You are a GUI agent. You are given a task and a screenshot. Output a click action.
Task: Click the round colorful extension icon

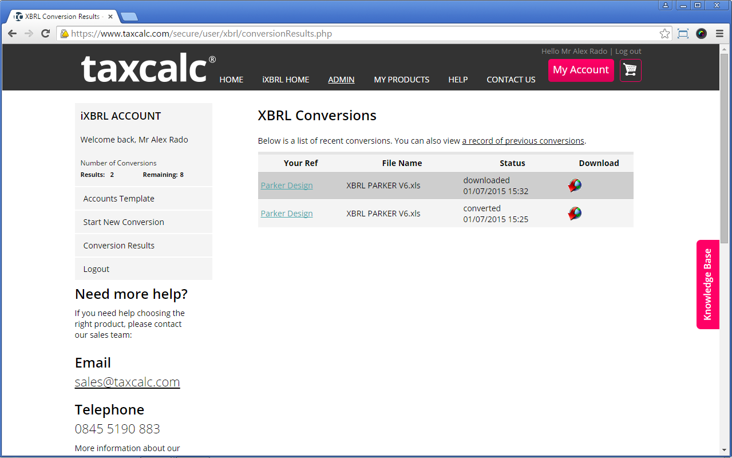pyautogui.click(x=701, y=34)
